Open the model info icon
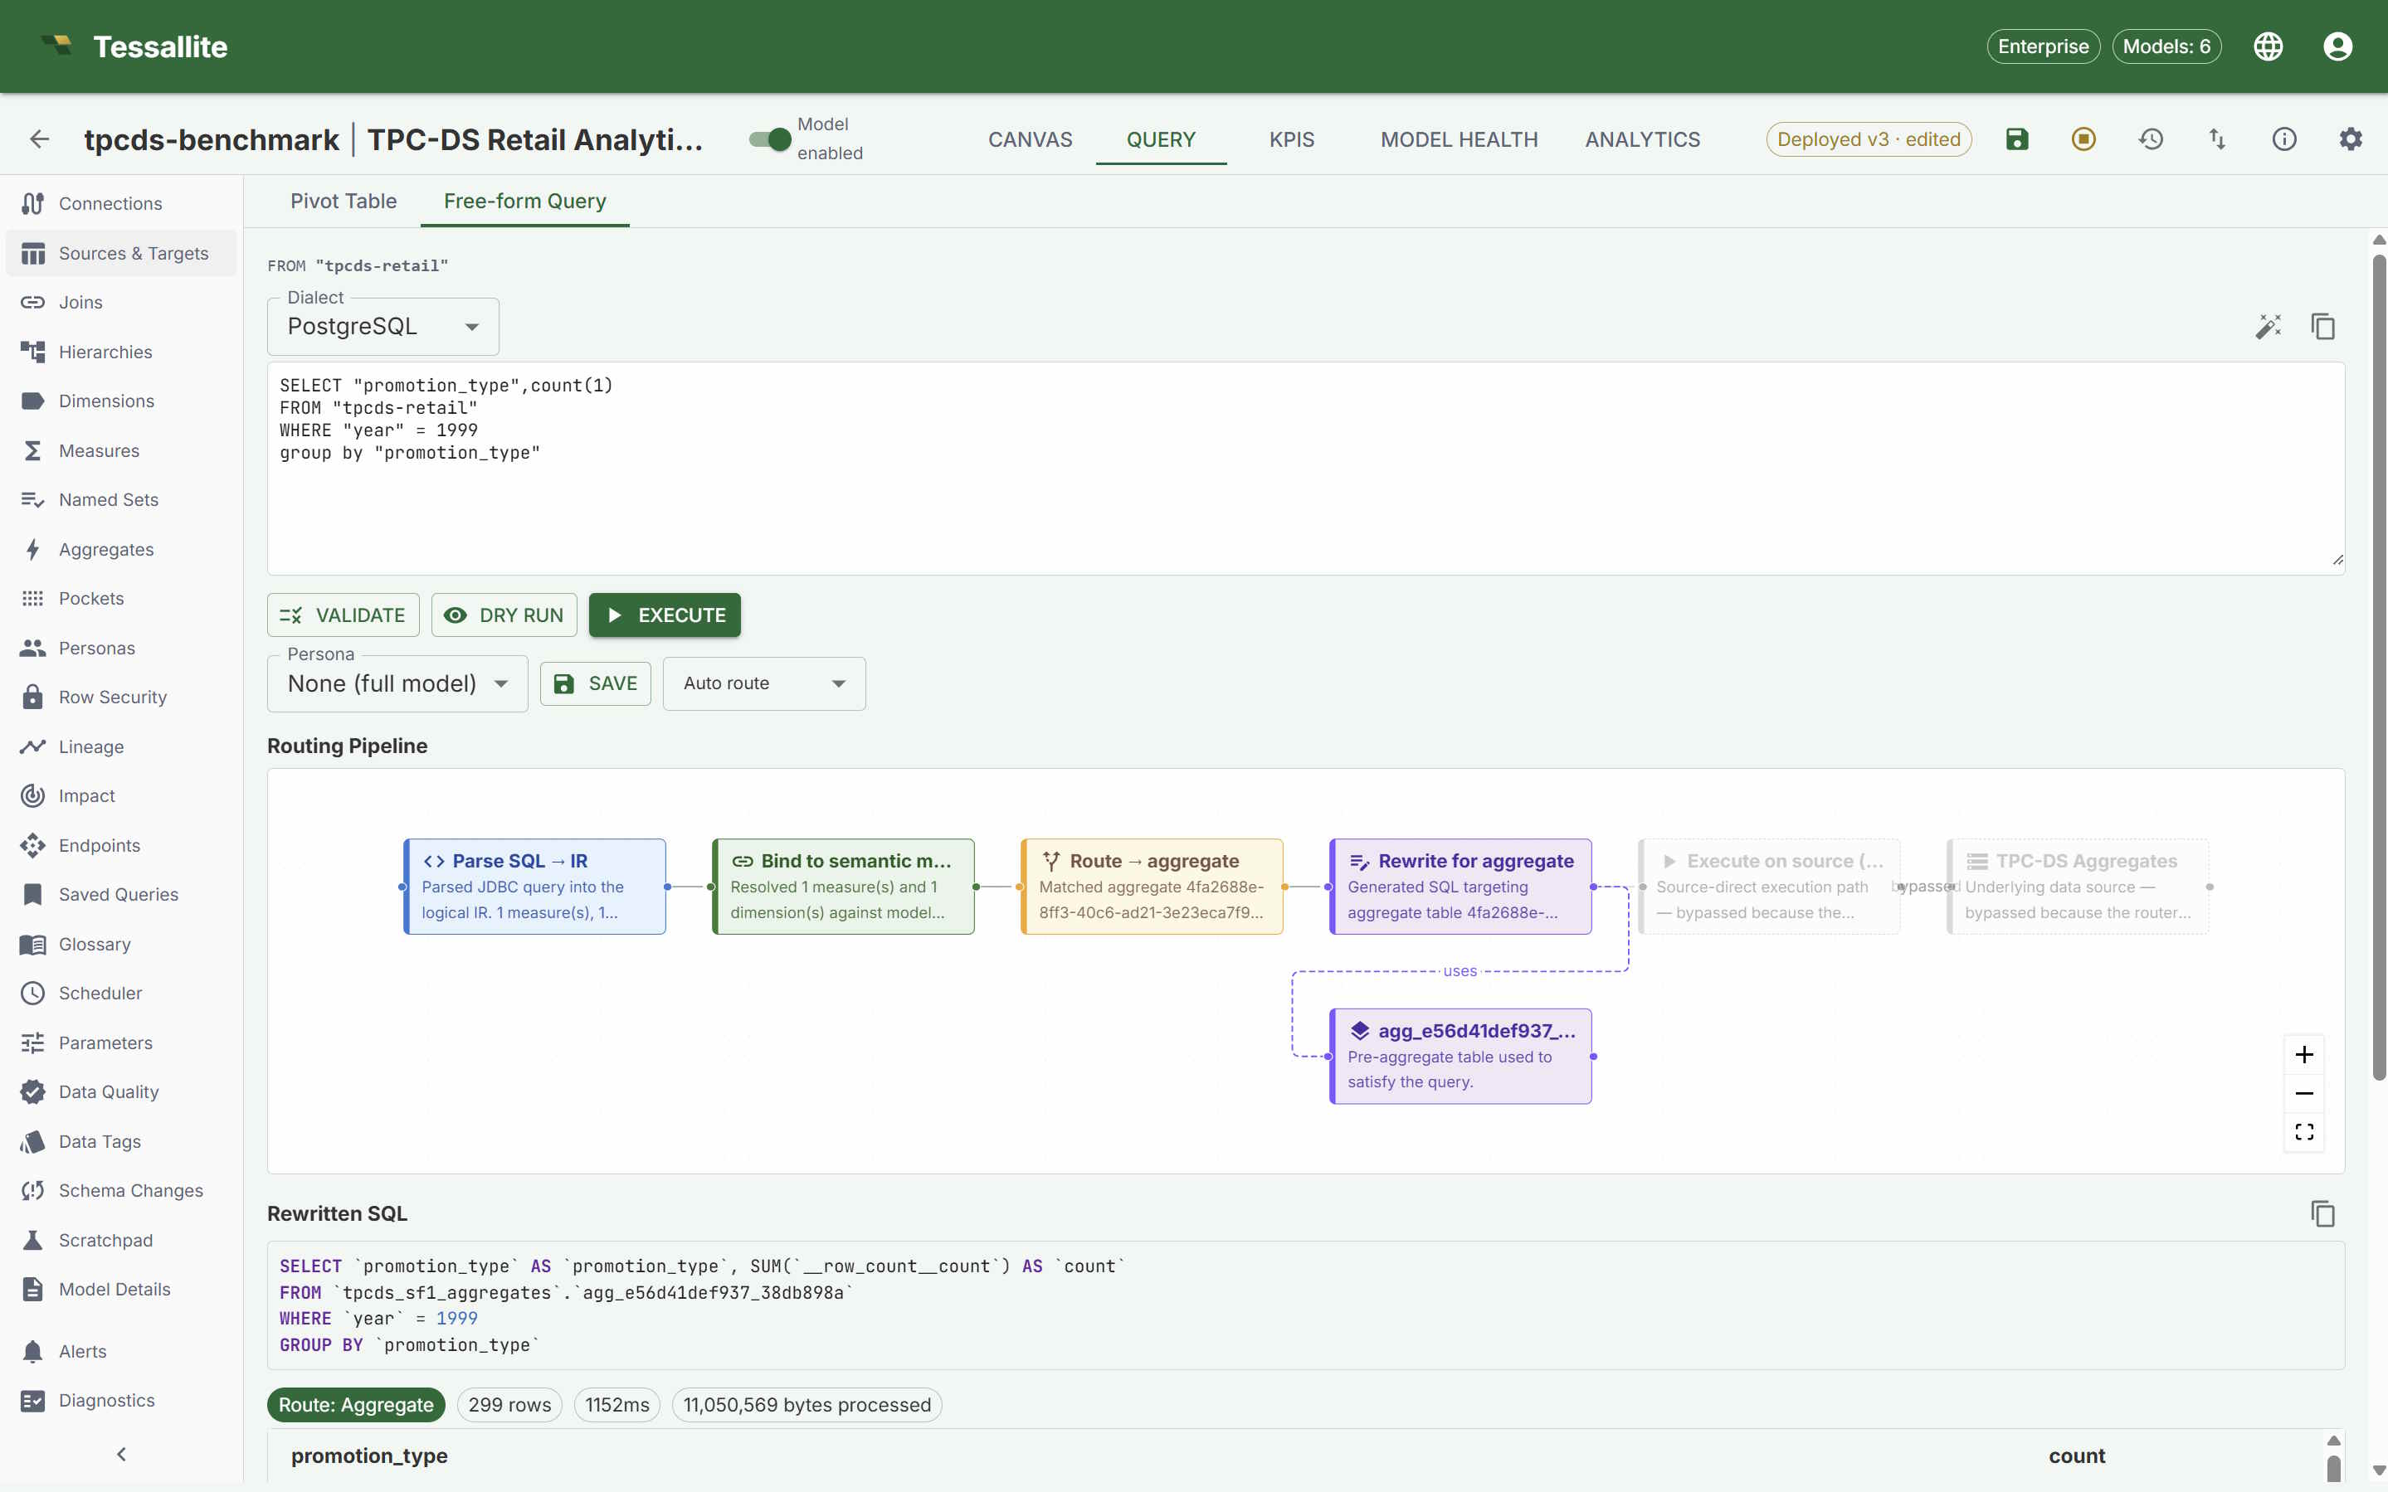Image resolution: width=2388 pixels, height=1492 pixels. pos(2283,139)
